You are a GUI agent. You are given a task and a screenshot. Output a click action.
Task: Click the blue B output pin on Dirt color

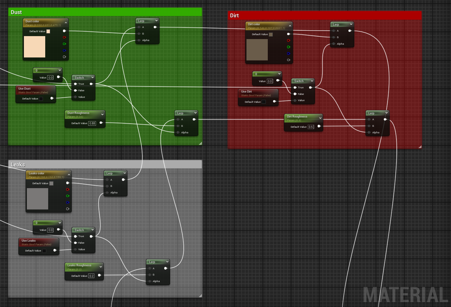pyautogui.click(x=288, y=54)
